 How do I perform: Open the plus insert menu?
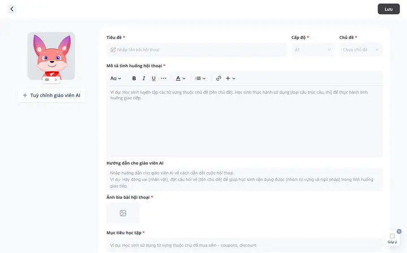(230, 78)
